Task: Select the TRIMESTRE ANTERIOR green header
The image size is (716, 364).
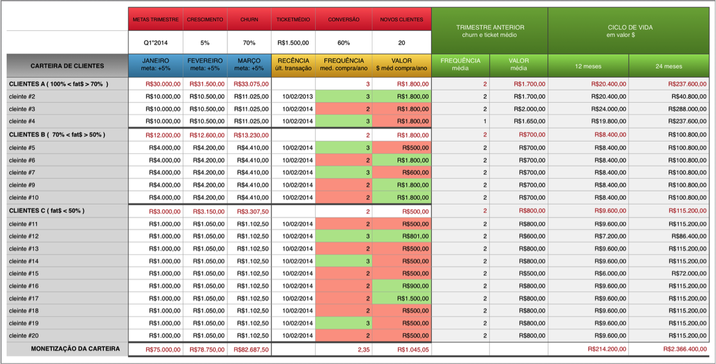Action: click(490, 31)
